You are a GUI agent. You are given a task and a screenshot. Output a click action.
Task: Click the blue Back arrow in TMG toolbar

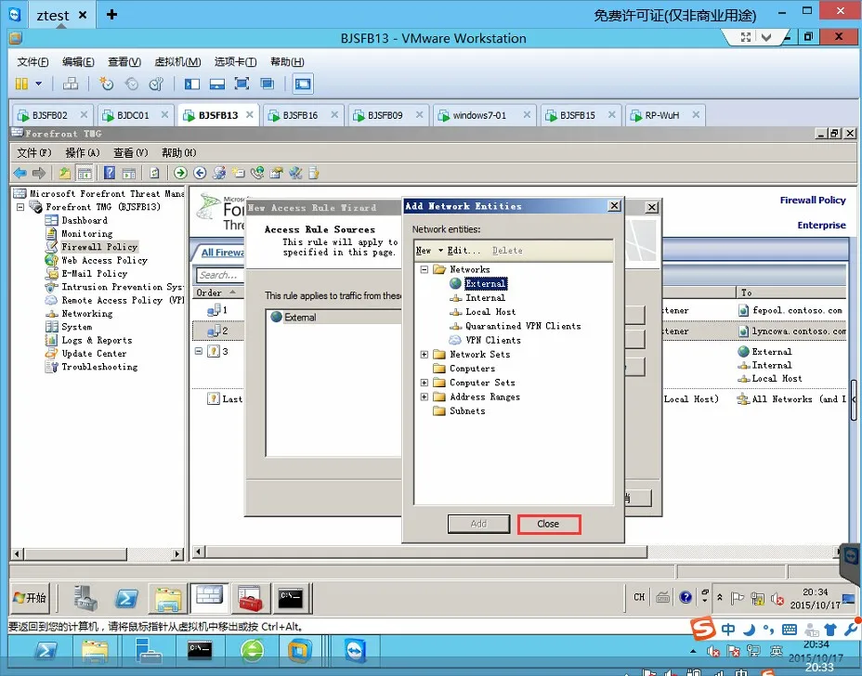coord(20,173)
